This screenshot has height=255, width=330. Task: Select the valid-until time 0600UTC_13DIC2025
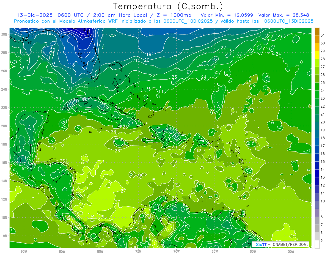289,21
